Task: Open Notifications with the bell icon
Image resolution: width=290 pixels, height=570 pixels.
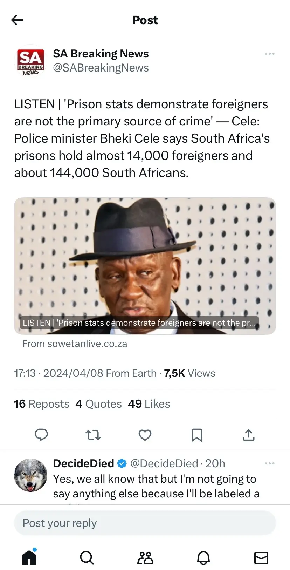Action: click(203, 557)
